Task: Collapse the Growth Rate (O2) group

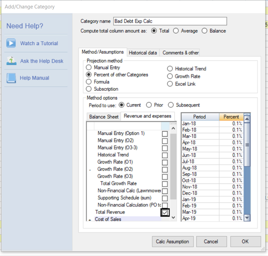Action: (90, 170)
